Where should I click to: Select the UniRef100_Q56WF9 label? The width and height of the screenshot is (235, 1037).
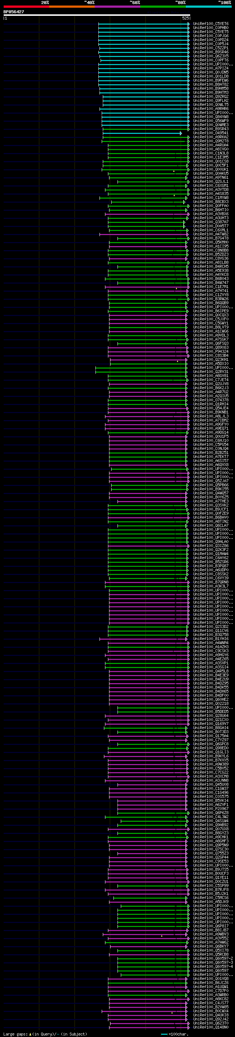211,121
